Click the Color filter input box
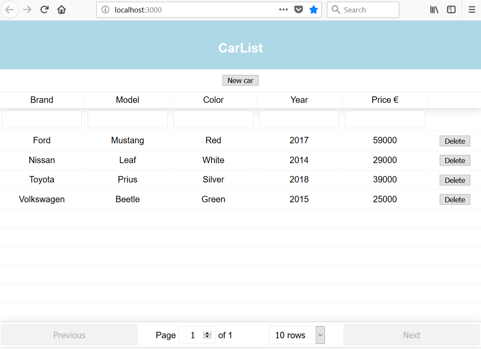481x349 pixels. (x=213, y=119)
